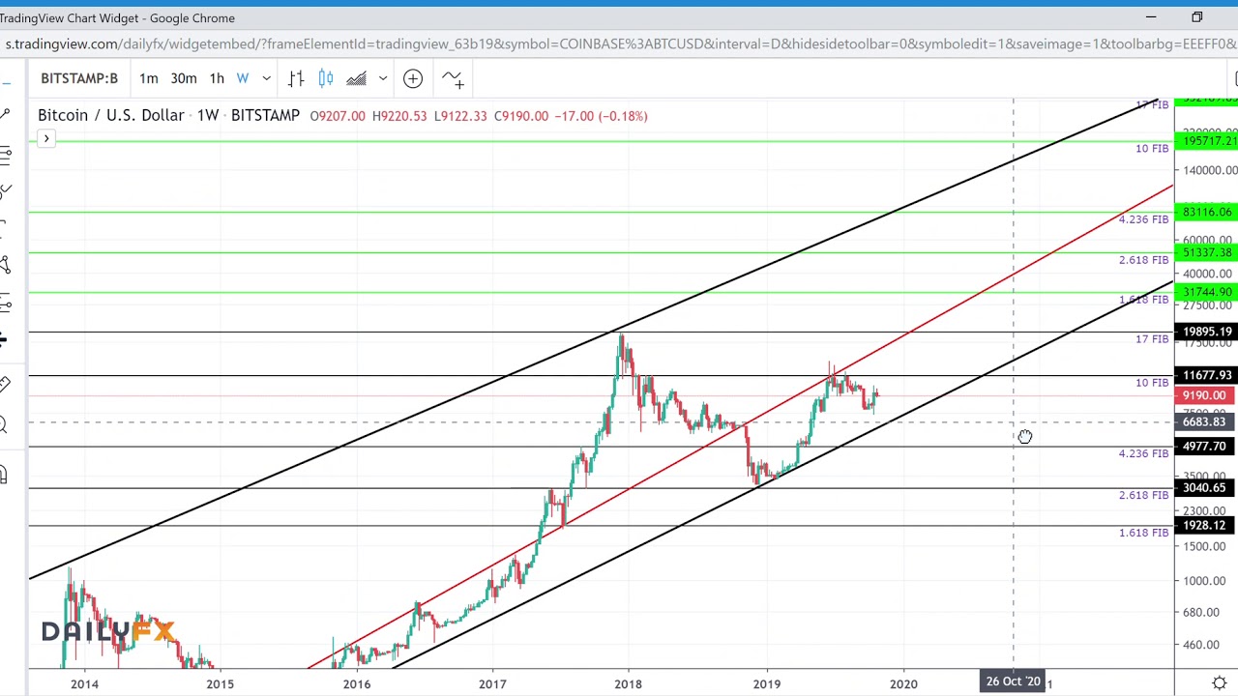This screenshot has height=696, width=1238.
Task: Click the purple 2.618 FIB label near 3040.65
Action: (x=1143, y=495)
